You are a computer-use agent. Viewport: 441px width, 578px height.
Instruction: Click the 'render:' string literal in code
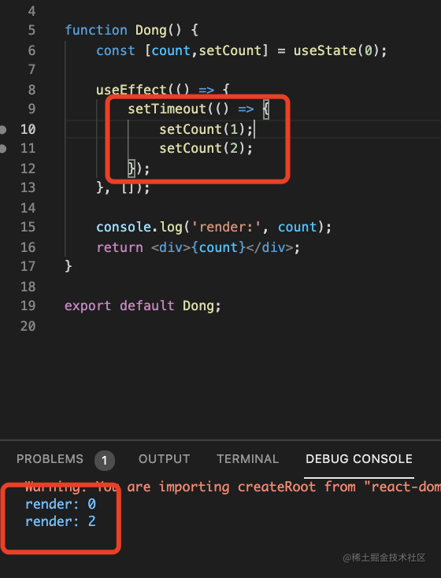tap(227, 227)
